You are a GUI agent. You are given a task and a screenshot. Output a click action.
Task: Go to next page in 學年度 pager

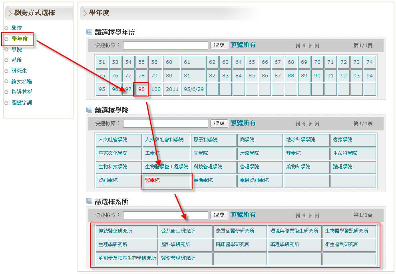pyautogui.click(x=310, y=45)
